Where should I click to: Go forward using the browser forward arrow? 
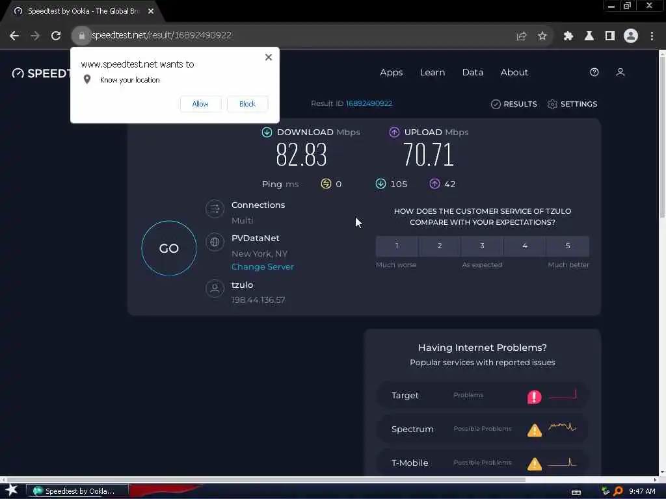(35, 36)
